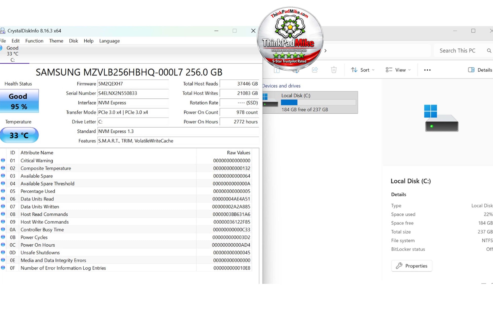Image resolution: width=493 pixels, height=310 pixels.
Task: Click the Search This PC magnifier icon
Action: coord(489,51)
